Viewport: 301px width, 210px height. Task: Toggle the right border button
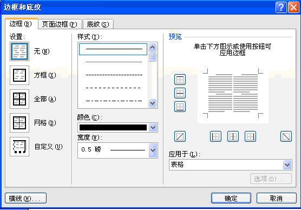(x=250, y=136)
